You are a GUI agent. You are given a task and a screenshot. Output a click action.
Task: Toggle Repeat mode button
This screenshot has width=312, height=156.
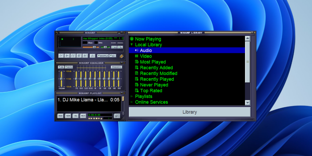[x=113, y=56]
